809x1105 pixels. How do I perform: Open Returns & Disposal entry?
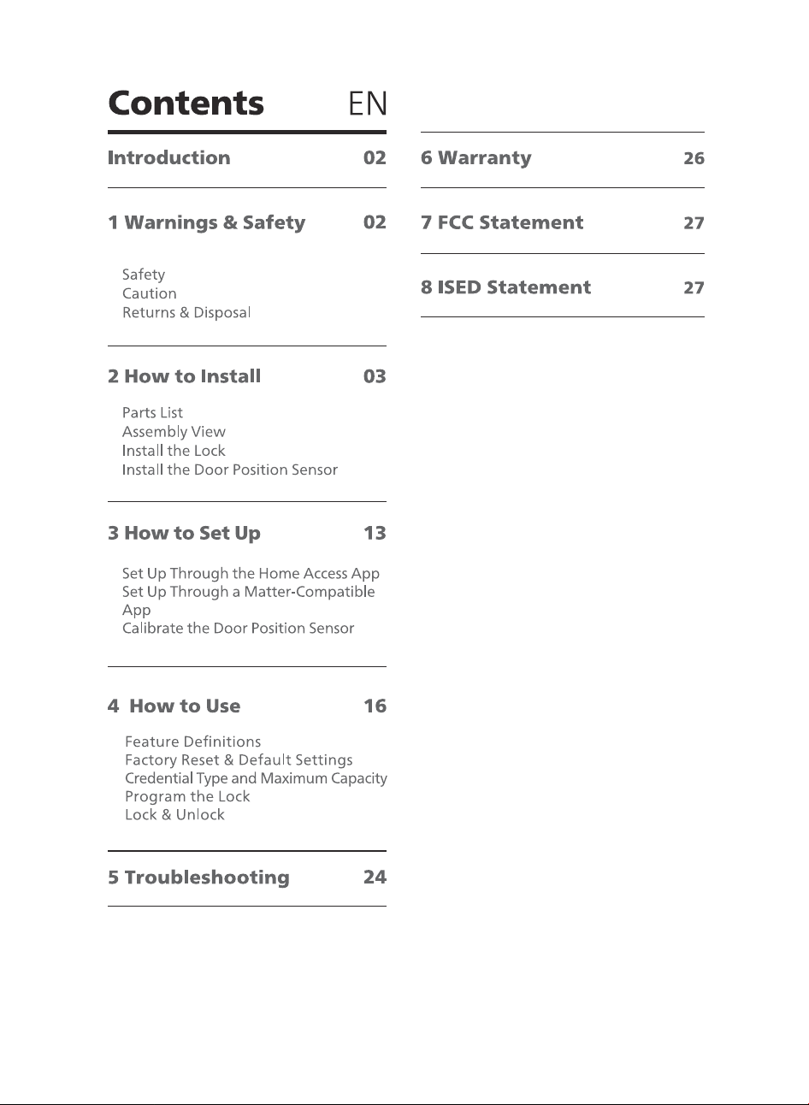[x=186, y=312]
